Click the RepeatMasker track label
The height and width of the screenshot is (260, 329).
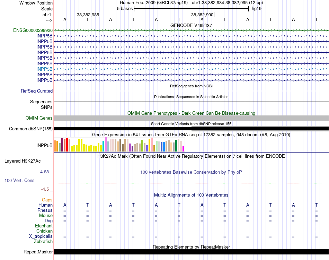click(38, 252)
